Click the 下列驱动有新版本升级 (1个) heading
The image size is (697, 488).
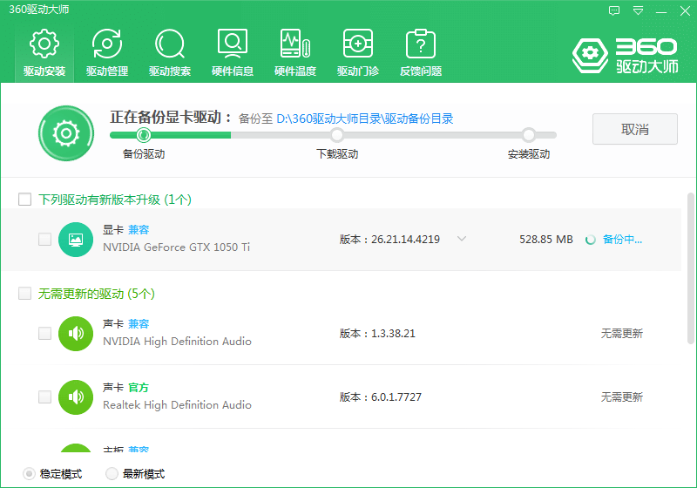tap(115, 200)
